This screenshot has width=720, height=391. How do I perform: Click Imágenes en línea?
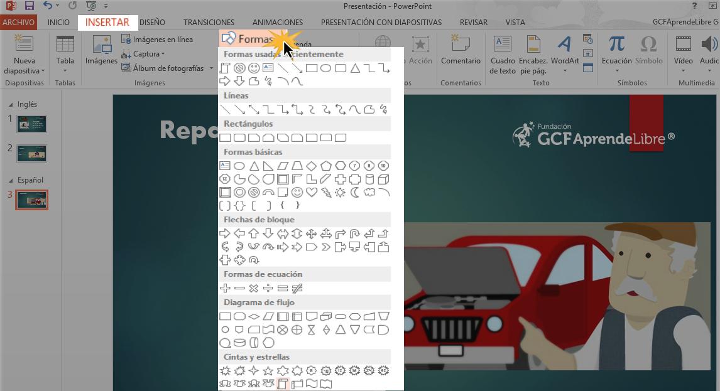(157, 40)
